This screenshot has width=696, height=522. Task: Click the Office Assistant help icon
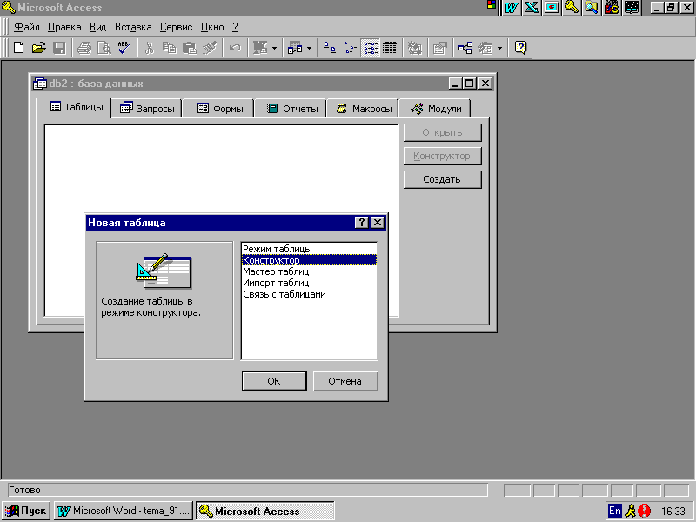click(x=520, y=48)
